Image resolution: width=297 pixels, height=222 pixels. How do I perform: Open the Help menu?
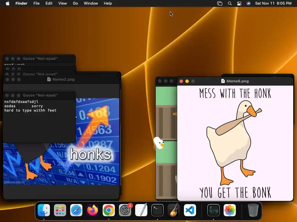click(108, 3)
